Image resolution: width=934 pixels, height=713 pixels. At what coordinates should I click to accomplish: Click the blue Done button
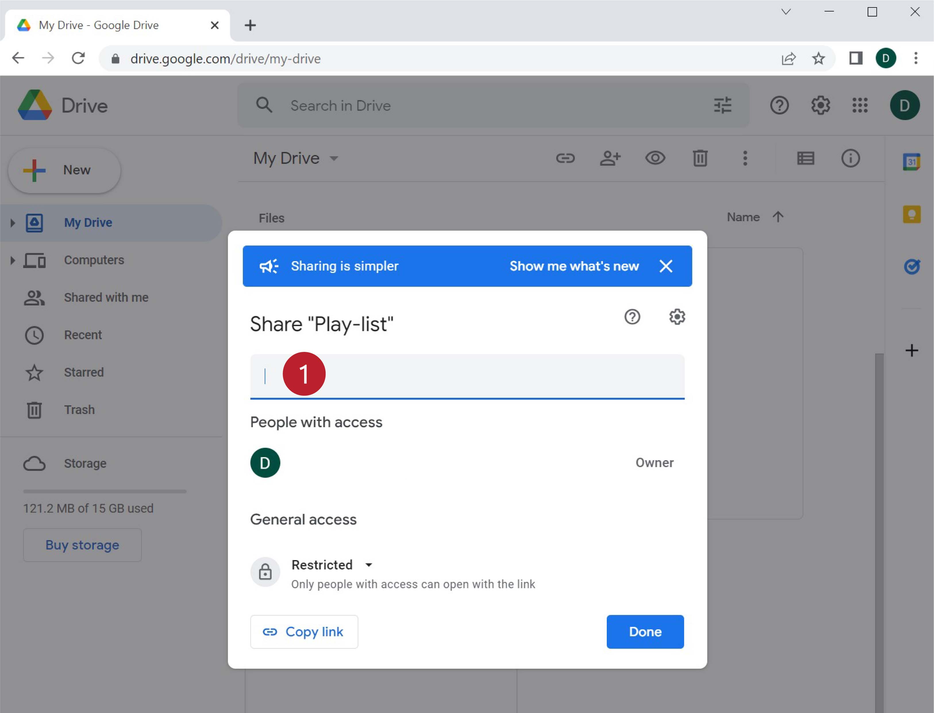click(645, 631)
